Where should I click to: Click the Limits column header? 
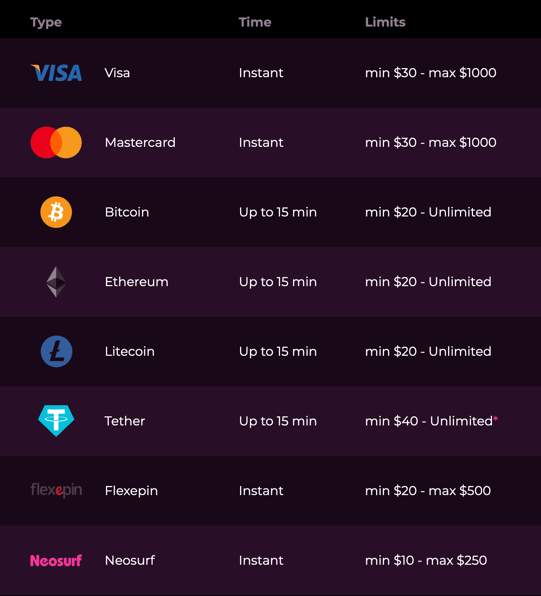[x=385, y=22]
